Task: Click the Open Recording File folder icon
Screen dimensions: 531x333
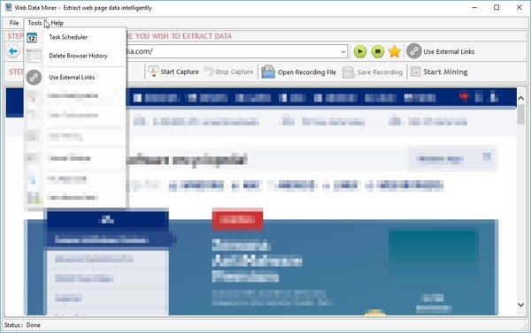Action: pos(268,72)
